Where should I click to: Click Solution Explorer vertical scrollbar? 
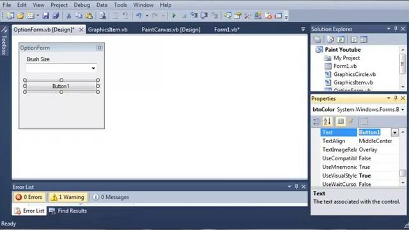pos(403,63)
